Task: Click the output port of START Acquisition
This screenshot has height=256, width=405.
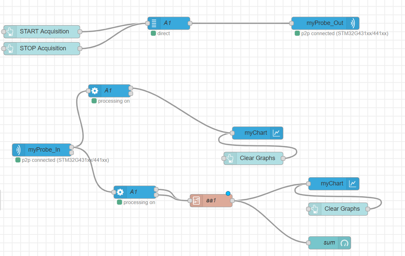Action: (80, 32)
